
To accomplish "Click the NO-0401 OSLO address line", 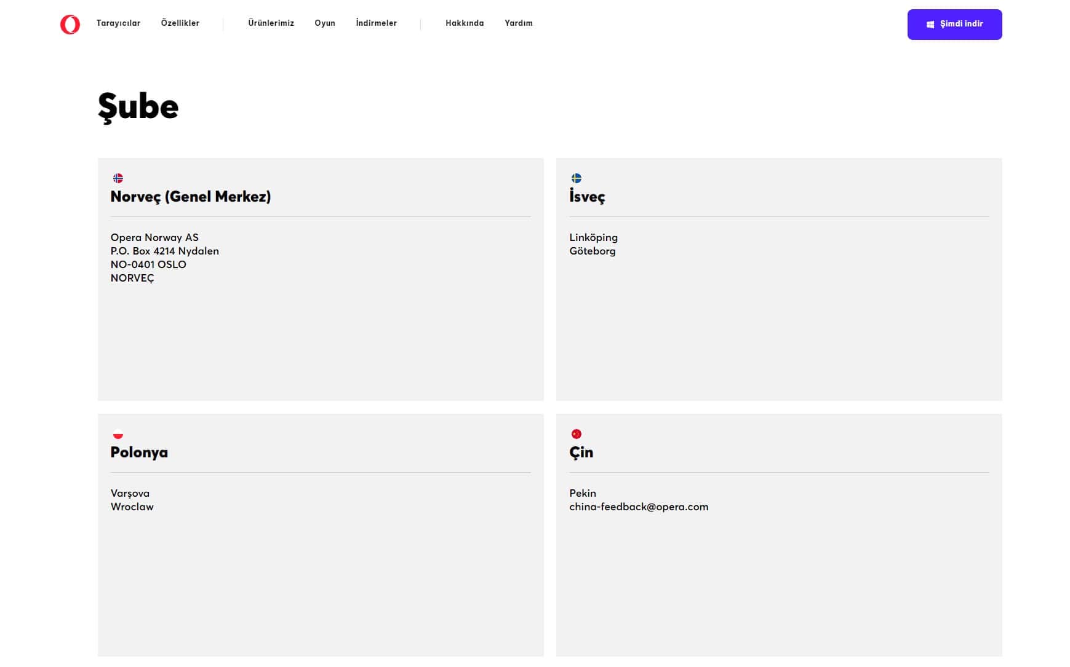I will [148, 264].
